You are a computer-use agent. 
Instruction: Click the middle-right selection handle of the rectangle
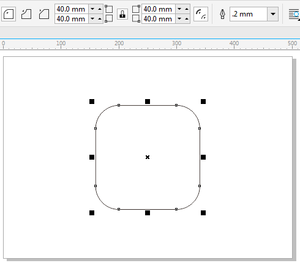tap(203, 157)
